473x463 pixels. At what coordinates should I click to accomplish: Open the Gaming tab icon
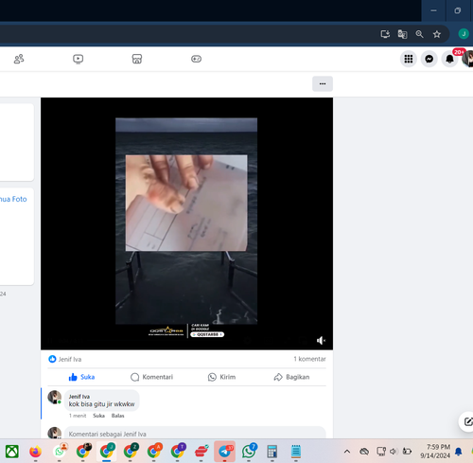[x=196, y=59]
